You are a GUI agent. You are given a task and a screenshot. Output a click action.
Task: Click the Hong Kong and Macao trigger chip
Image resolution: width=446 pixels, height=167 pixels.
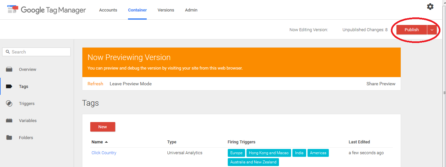pos(269,153)
